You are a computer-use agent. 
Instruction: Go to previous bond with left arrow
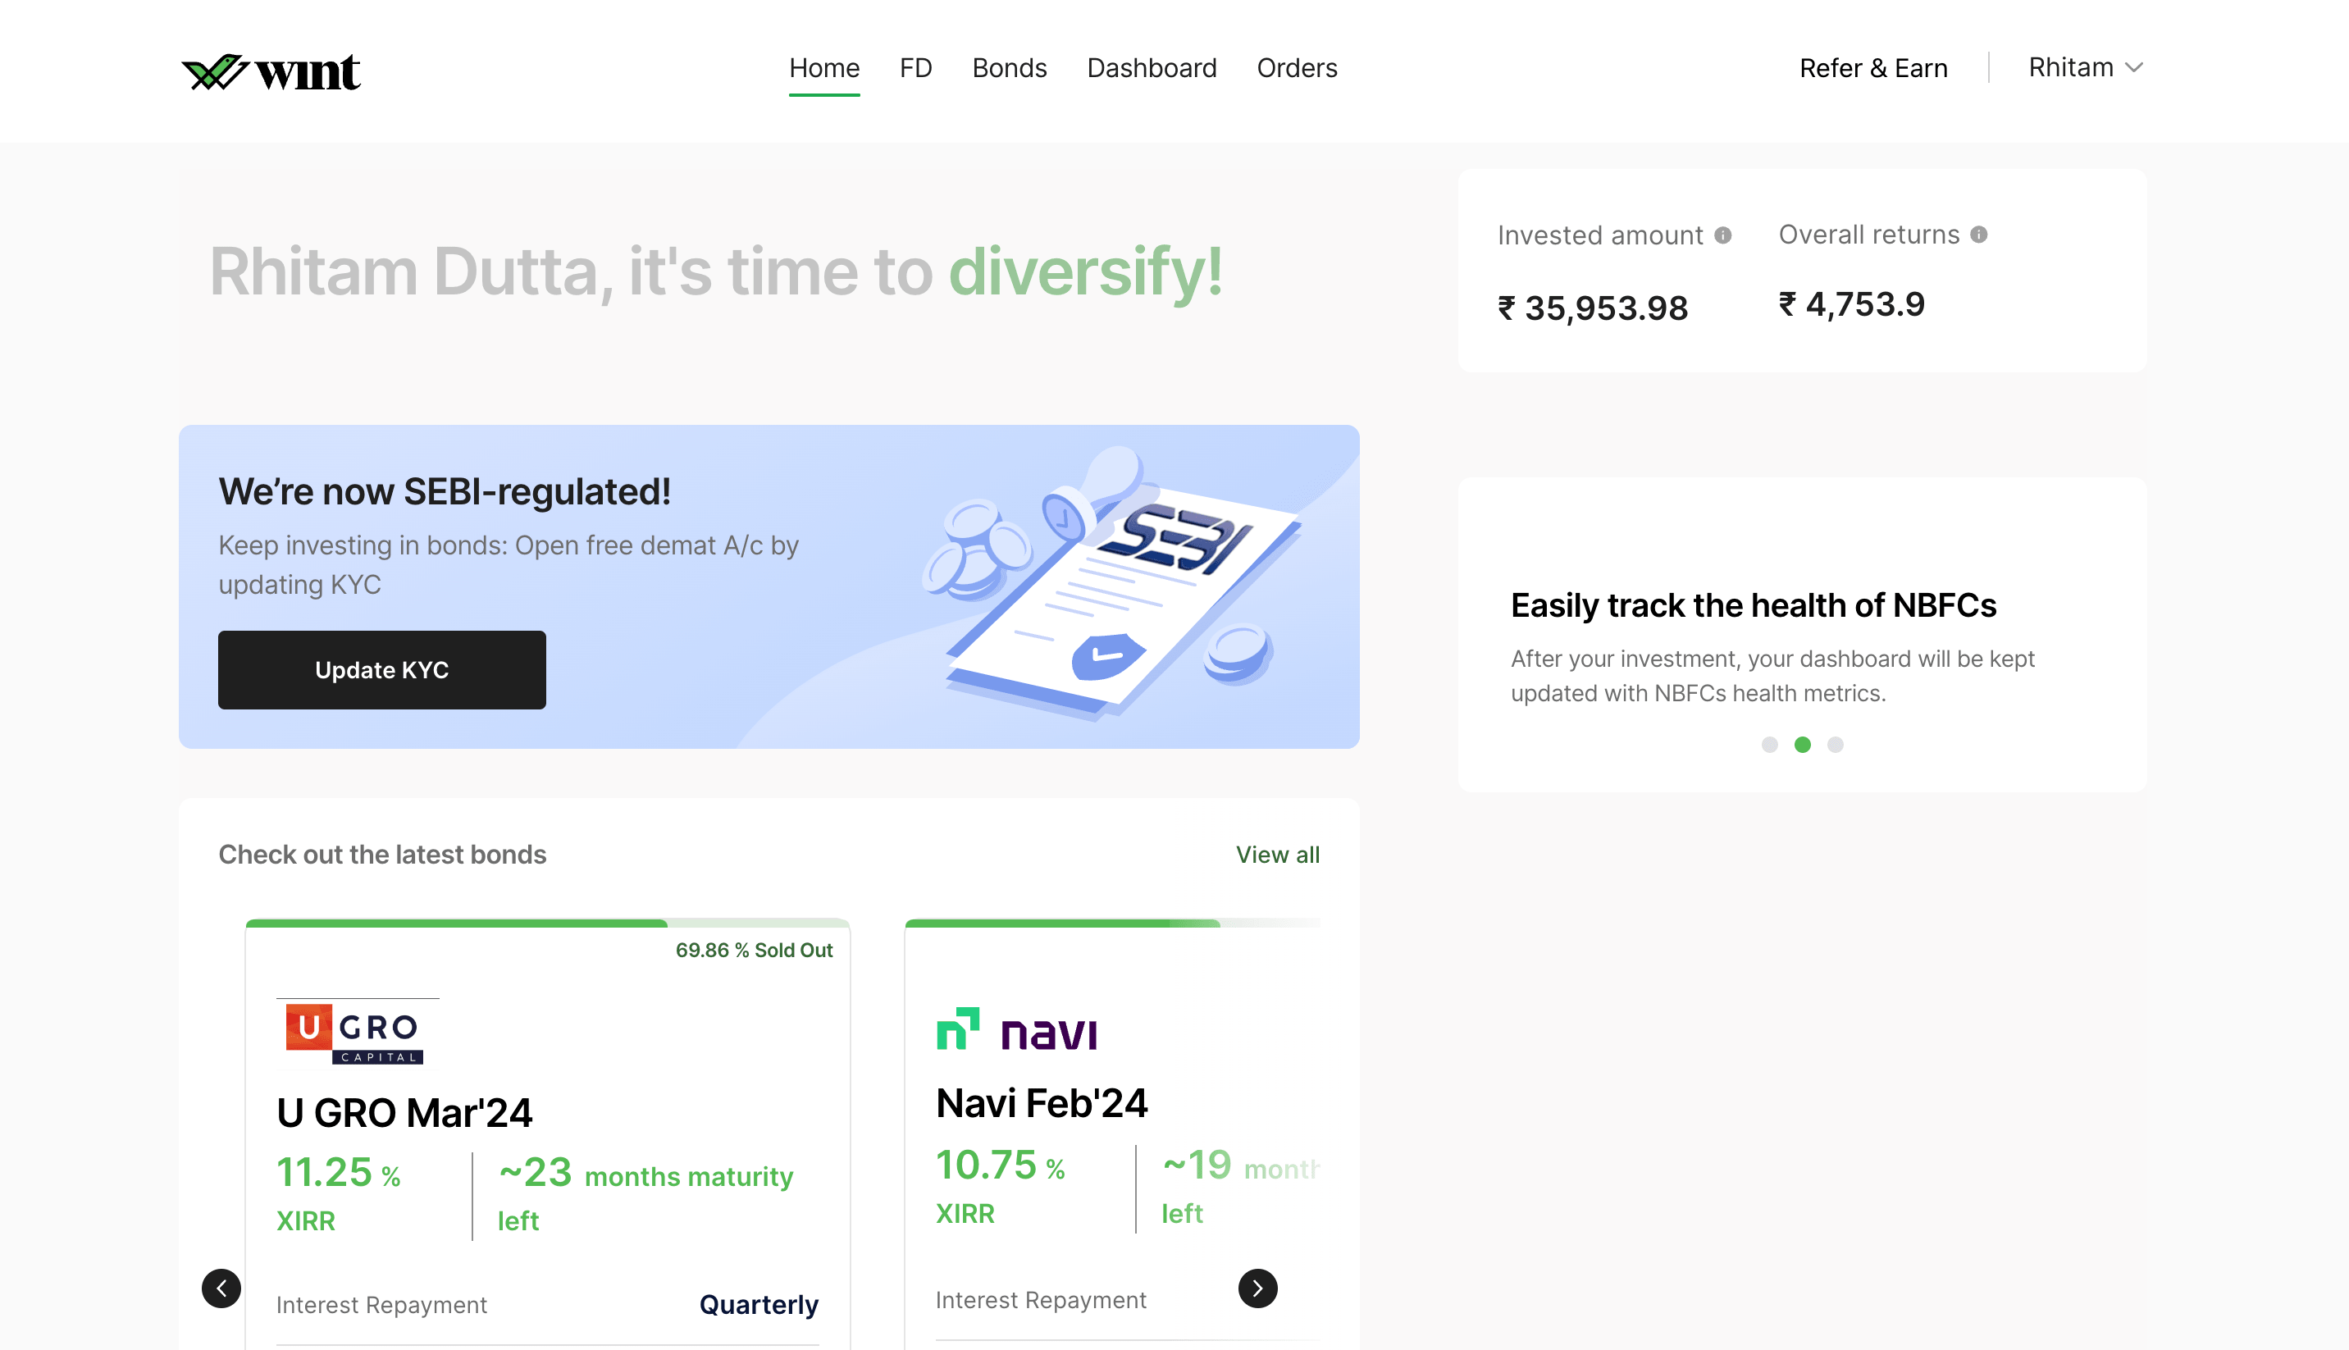point(221,1288)
